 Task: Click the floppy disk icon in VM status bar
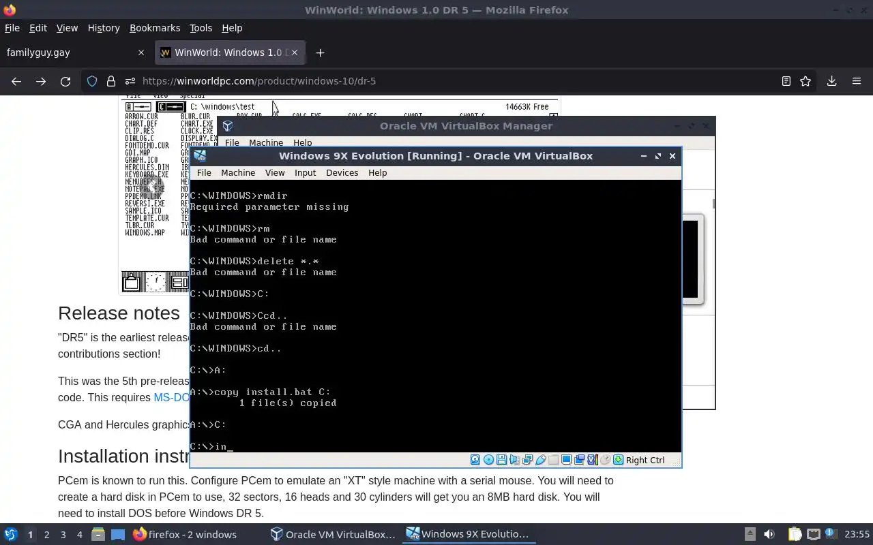[501, 460]
